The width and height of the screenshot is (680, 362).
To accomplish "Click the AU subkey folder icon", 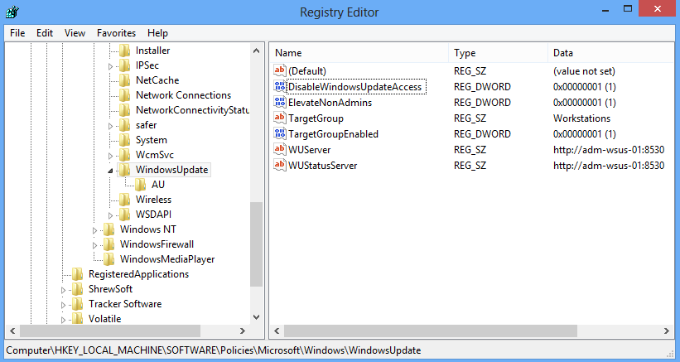I will (141, 185).
